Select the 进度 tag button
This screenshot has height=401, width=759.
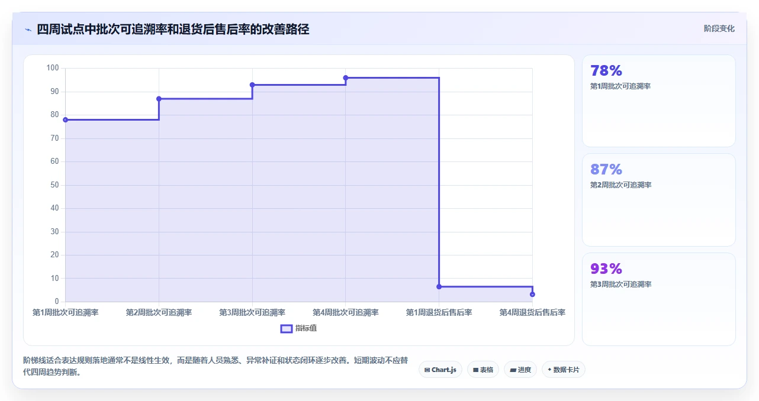[x=520, y=370]
